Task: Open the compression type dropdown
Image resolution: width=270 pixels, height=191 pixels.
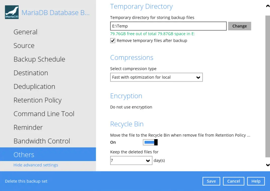Action: (156, 77)
